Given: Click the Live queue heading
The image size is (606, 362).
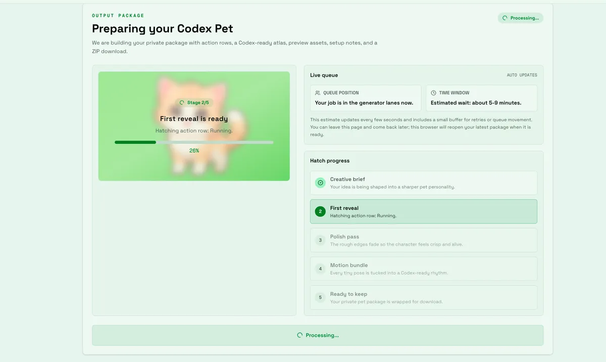Looking at the screenshot, I should [x=324, y=75].
